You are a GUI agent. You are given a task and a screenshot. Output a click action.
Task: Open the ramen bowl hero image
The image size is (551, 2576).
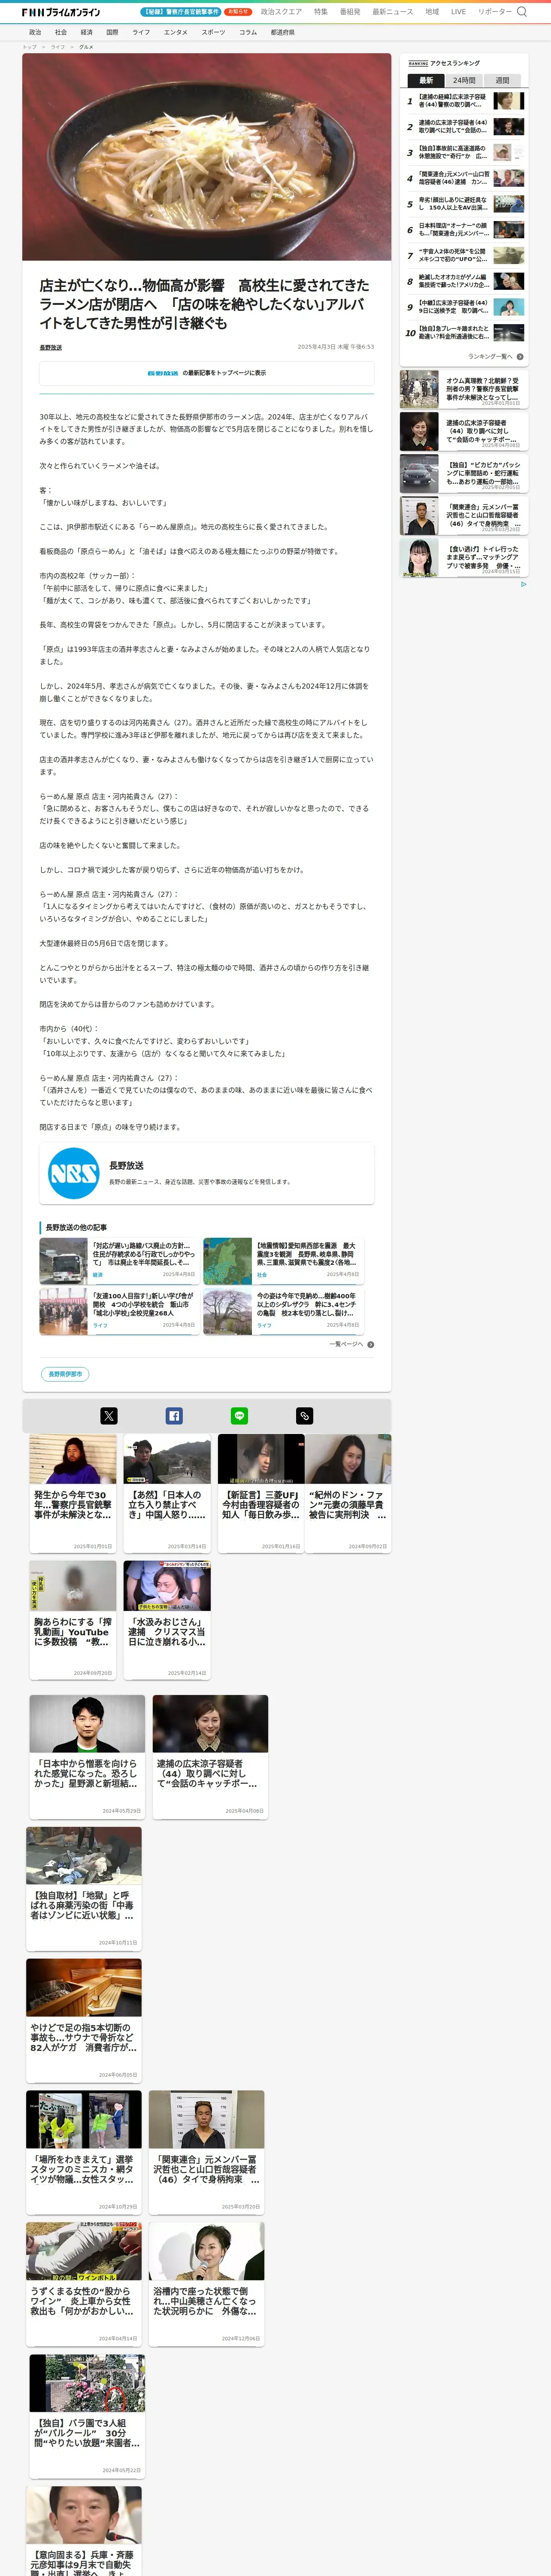click(207, 157)
